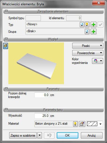Screen dimensions: 107x143
Task: Open the Powierzchnie dropdown
Action: point(88,53)
